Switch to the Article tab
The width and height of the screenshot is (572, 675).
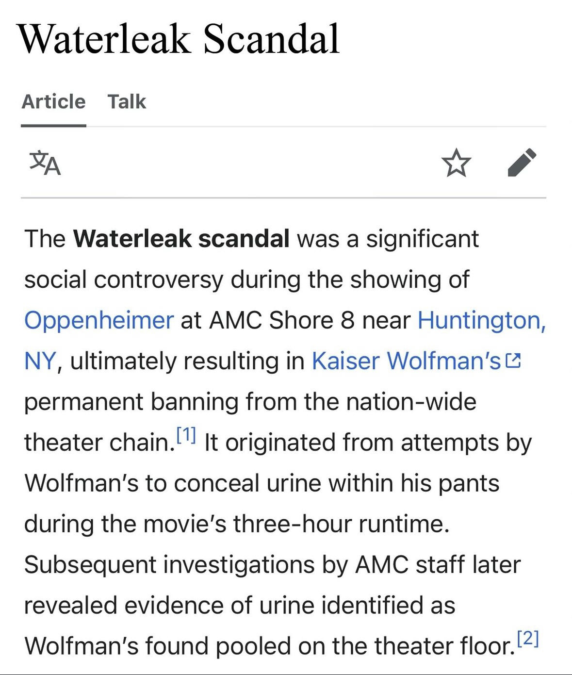pos(53,102)
